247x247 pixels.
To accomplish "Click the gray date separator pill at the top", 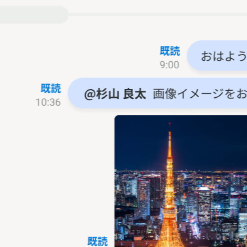I will pos(34,15).
